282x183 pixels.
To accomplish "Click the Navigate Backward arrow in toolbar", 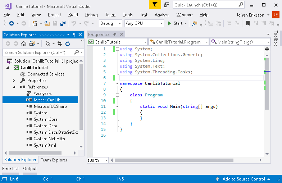I will tap(12, 23).
